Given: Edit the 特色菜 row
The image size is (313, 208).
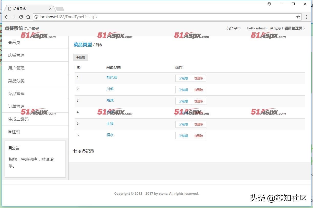Looking at the screenshot, I should point(183,78).
